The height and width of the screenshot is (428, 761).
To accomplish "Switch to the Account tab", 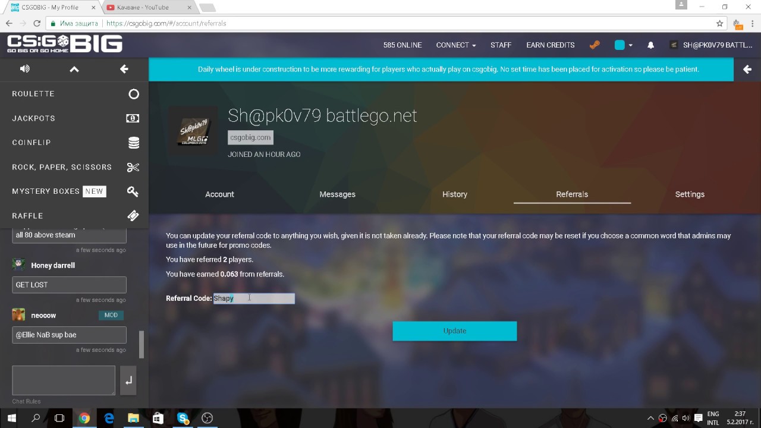I will (x=219, y=194).
